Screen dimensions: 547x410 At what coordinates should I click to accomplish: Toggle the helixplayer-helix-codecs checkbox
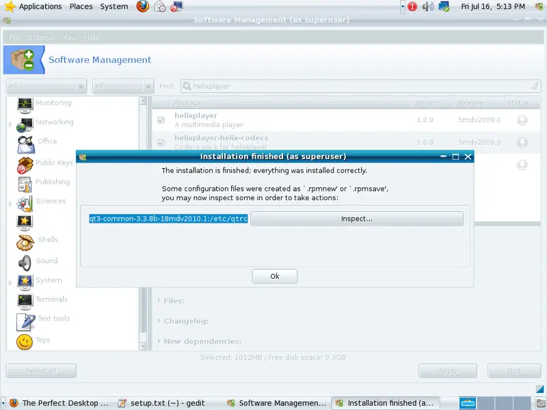161,142
